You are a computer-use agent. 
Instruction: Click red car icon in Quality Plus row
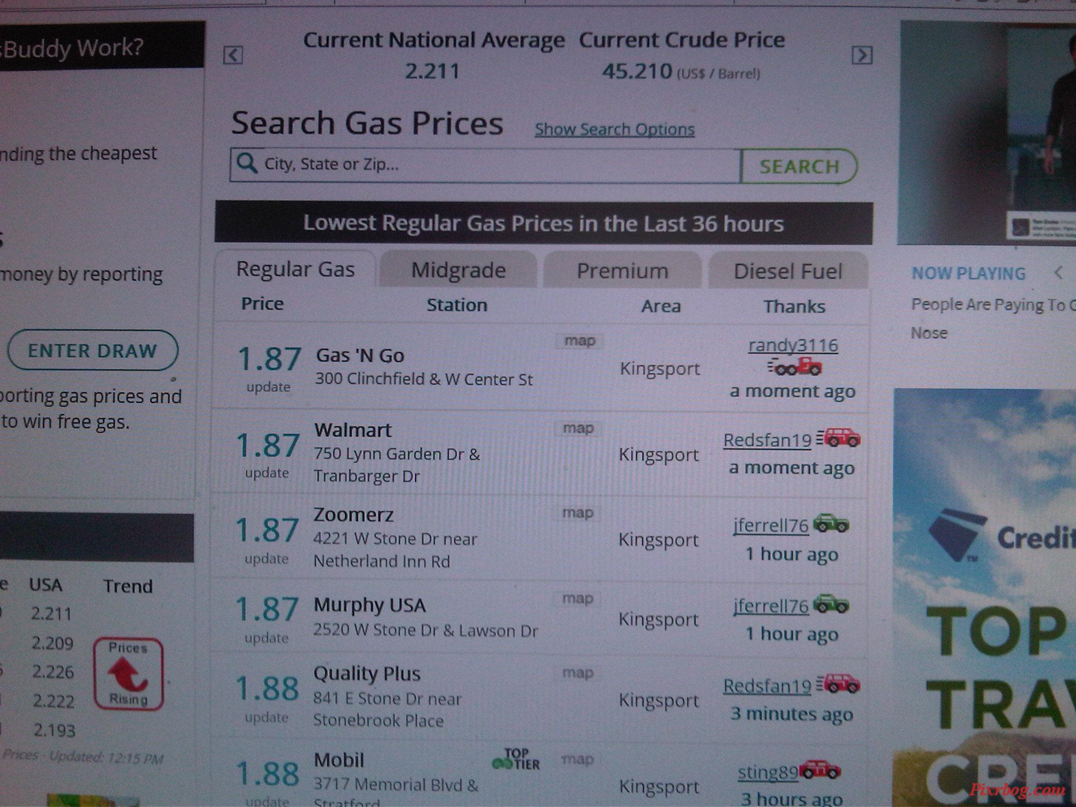pyautogui.click(x=839, y=684)
